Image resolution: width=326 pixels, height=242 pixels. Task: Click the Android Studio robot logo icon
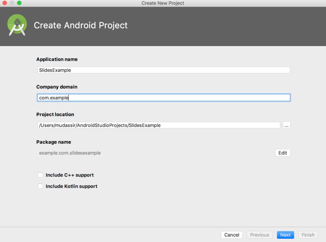17,25
